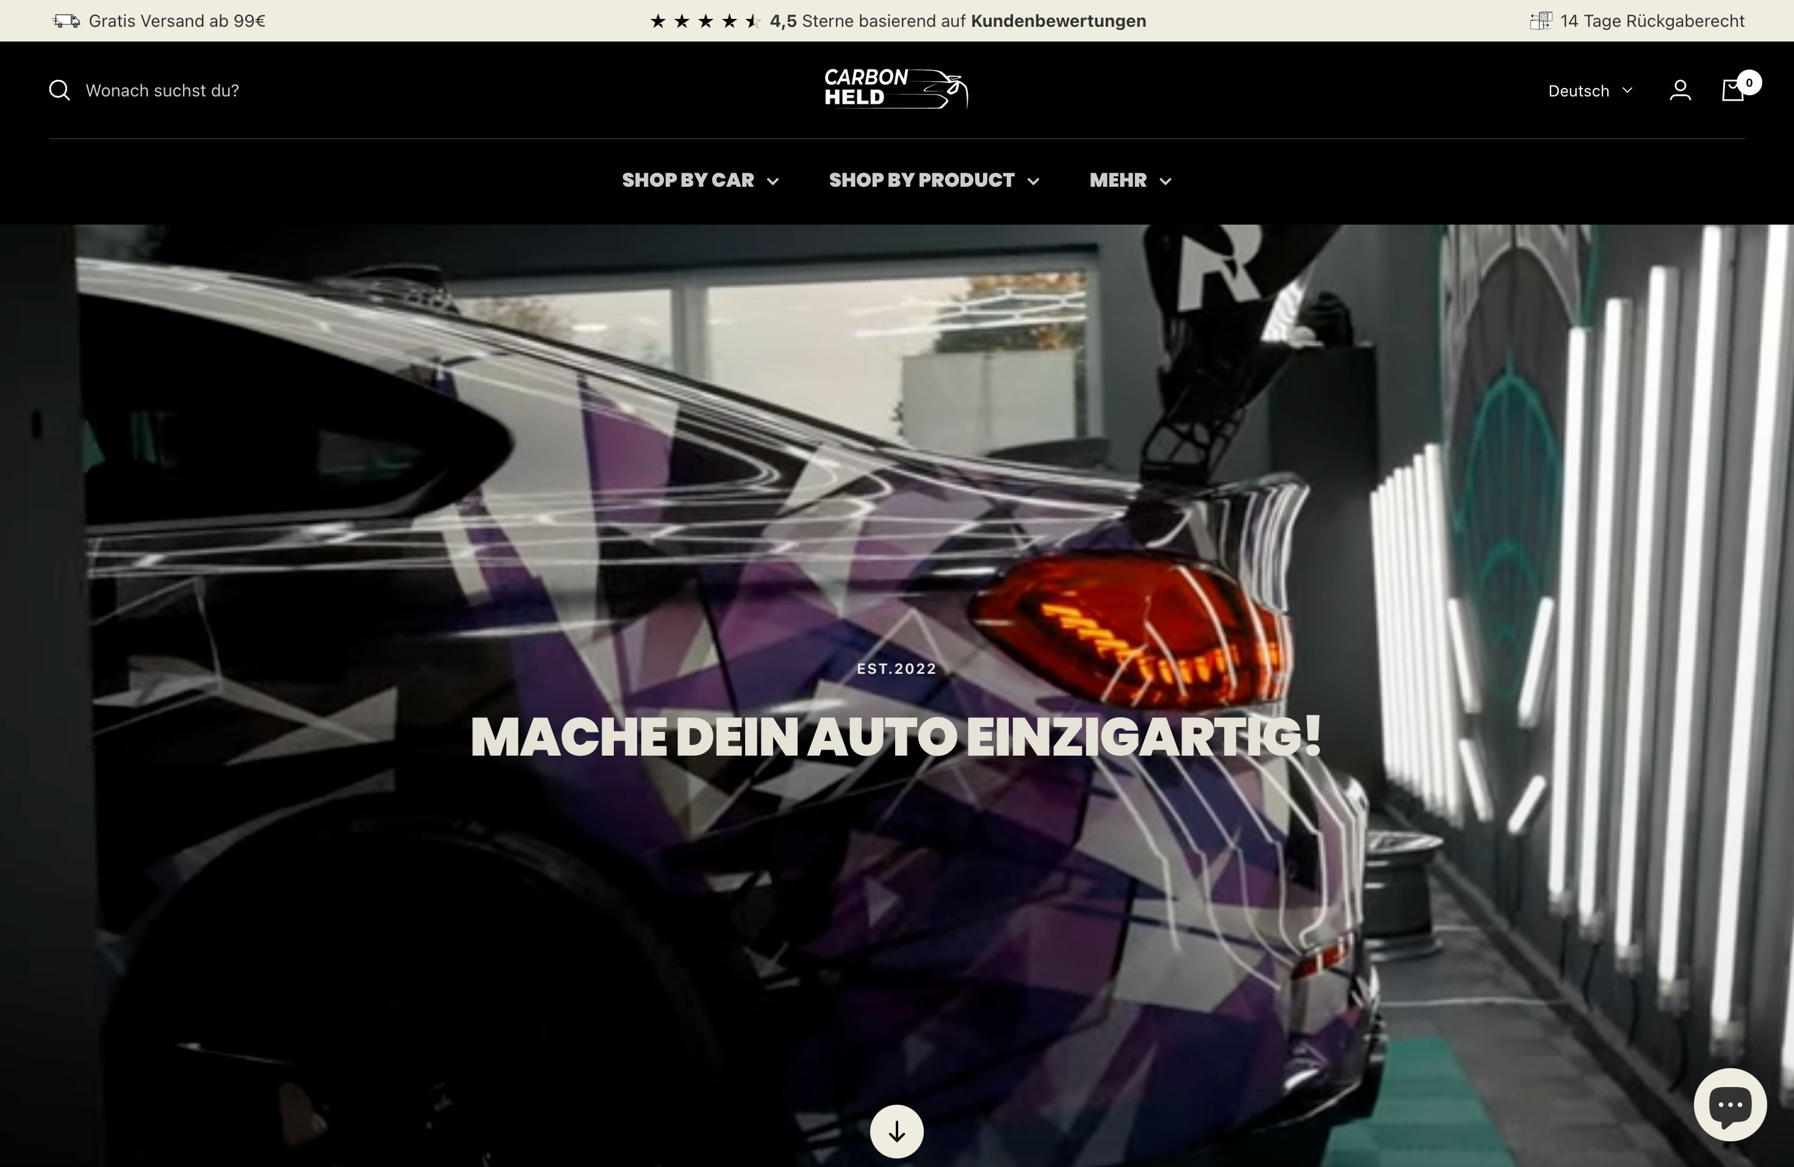The width and height of the screenshot is (1794, 1167).
Task: Open the MEHR menu
Action: tap(1128, 180)
